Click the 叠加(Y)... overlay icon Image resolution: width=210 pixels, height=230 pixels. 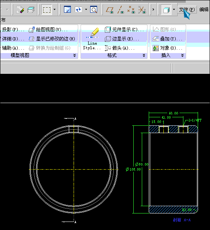pyautogui.click(x=156, y=39)
